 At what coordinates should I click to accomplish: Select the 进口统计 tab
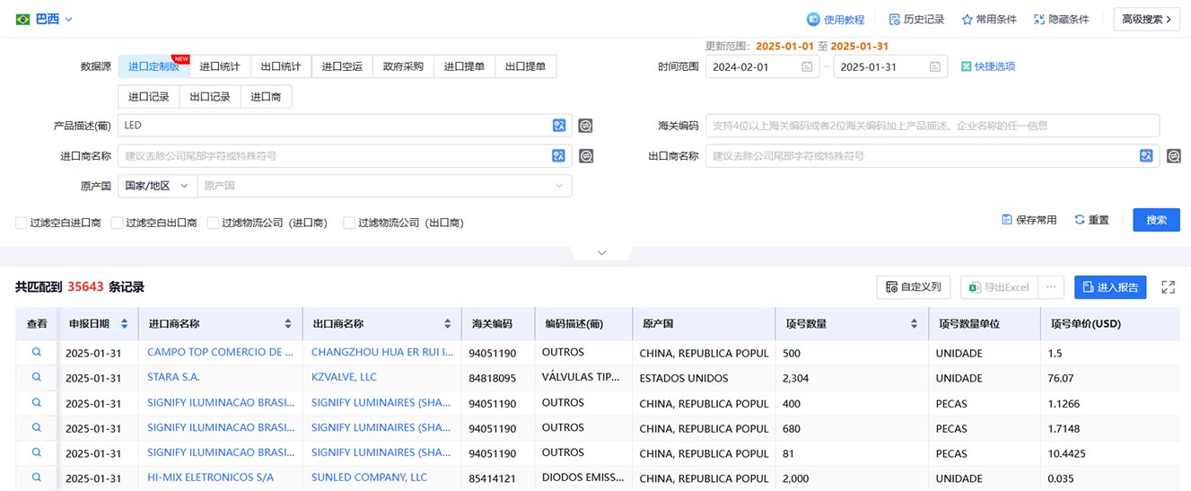pos(220,66)
